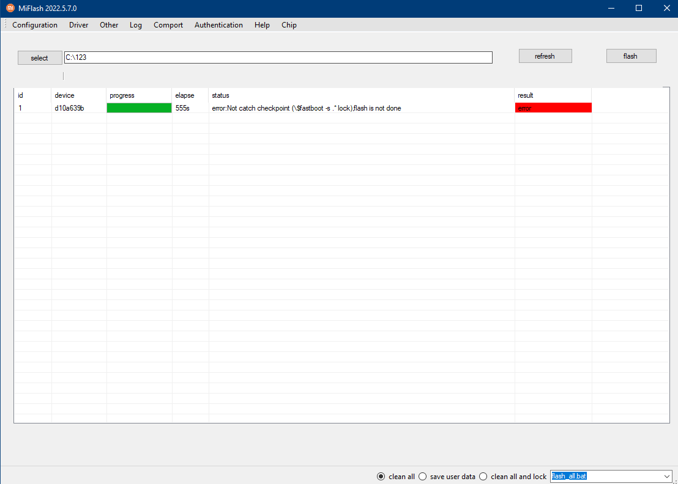Click the result column header
Viewport: 678px width, 484px height.
click(553, 95)
